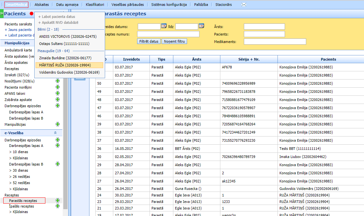Click green plus beside Īpašās receptes

[58, 206]
